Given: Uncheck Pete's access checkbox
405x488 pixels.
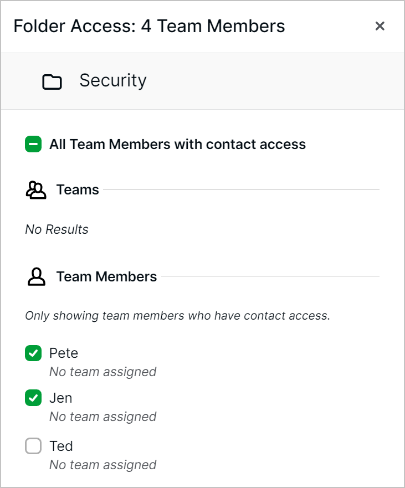Looking at the screenshot, I should tap(33, 353).
